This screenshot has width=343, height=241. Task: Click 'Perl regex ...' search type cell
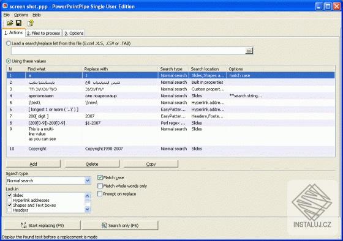[x=173, y=123]
